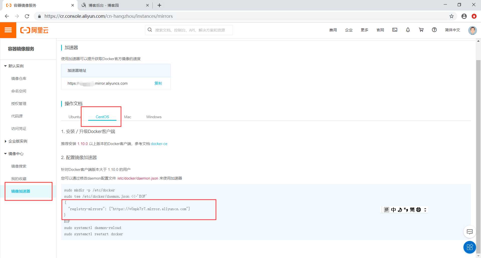481x258 pixels.
Task: Click the scrollbar up arrow
Action: (x=478, y=41)
